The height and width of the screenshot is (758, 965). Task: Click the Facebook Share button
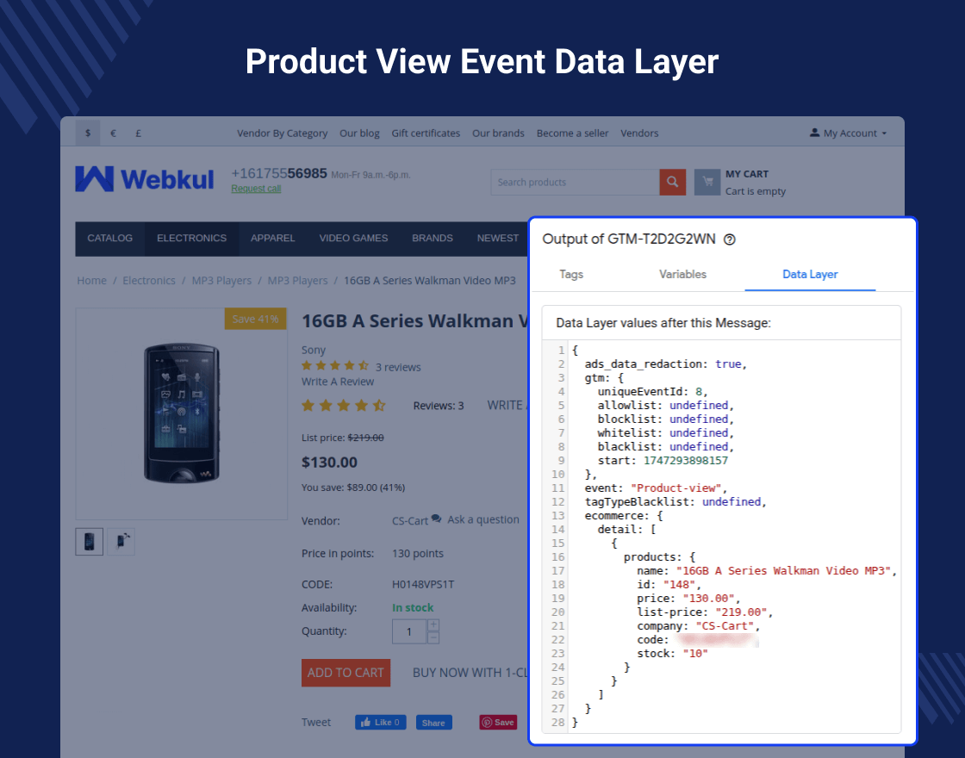click(434, 723)
